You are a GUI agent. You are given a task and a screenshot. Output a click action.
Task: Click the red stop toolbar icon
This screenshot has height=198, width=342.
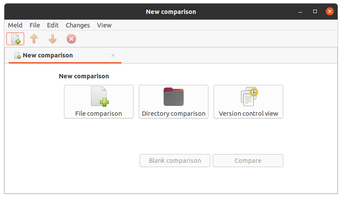71,39
